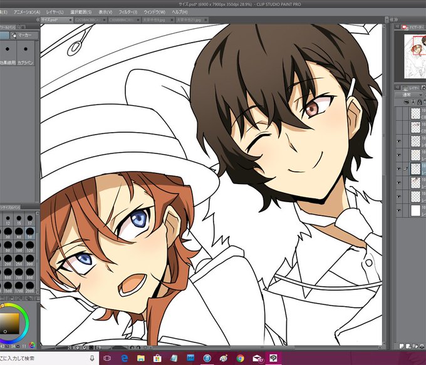Choose brush size 700 preset
The width and height of the screenshot is (426, 365).
click(19, 274)
